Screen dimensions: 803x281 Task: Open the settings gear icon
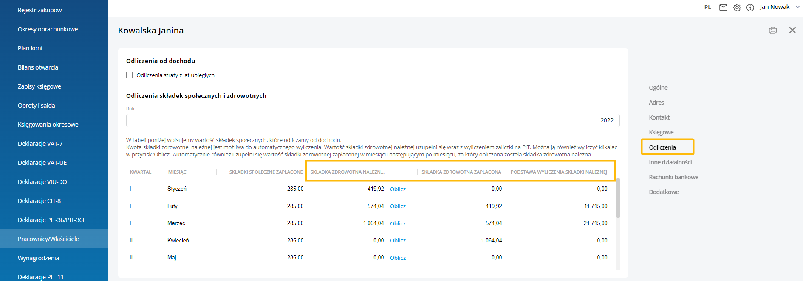(737, 7)
